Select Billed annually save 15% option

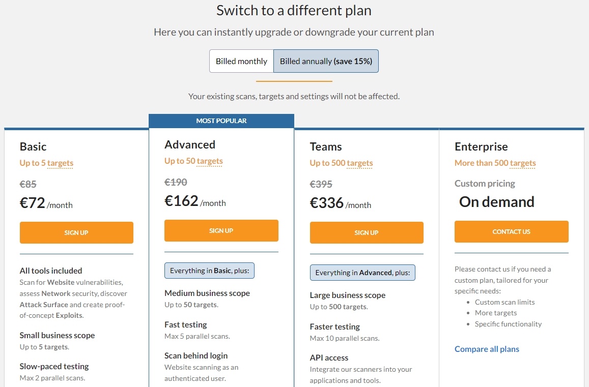tap(326, 61)
